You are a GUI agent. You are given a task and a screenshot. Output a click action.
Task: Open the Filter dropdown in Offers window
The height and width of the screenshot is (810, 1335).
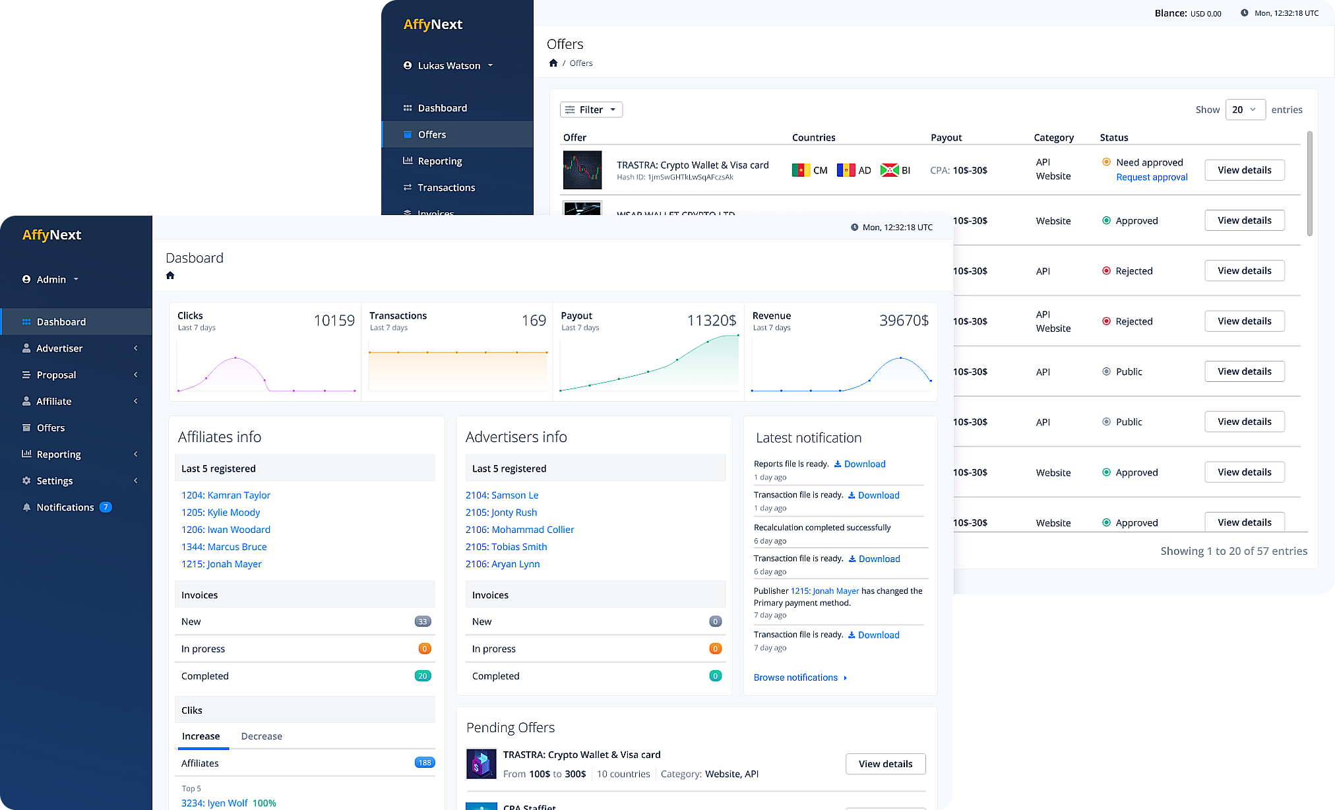pos(591,109)
